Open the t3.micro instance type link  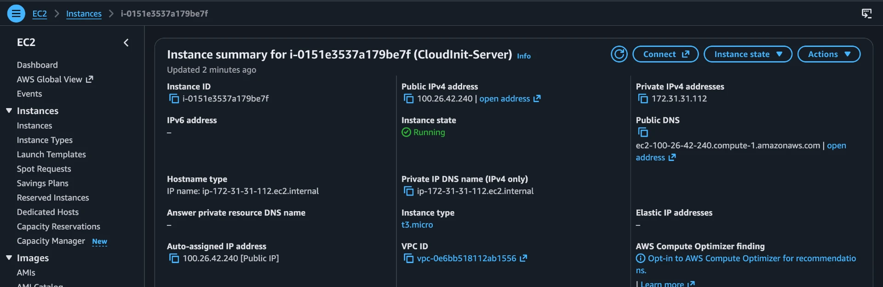tap(417, 225)
